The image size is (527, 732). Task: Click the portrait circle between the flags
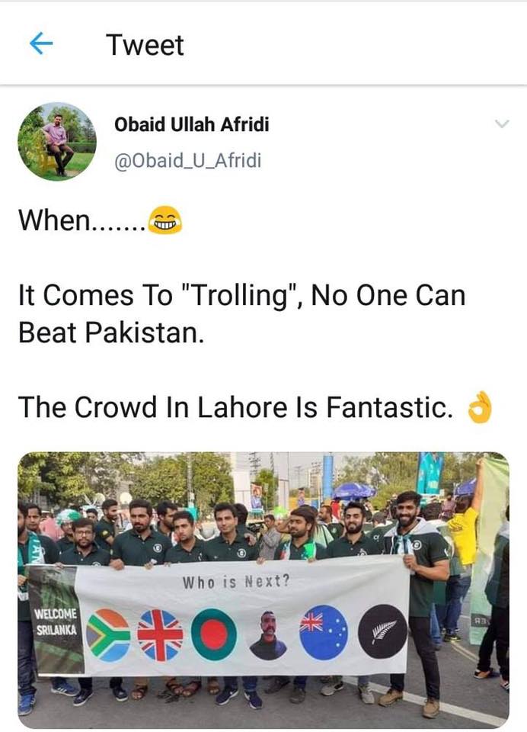(268, 635)
